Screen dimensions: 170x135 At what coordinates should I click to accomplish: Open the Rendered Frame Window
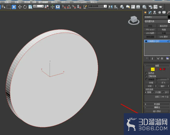tap(156, 7)
